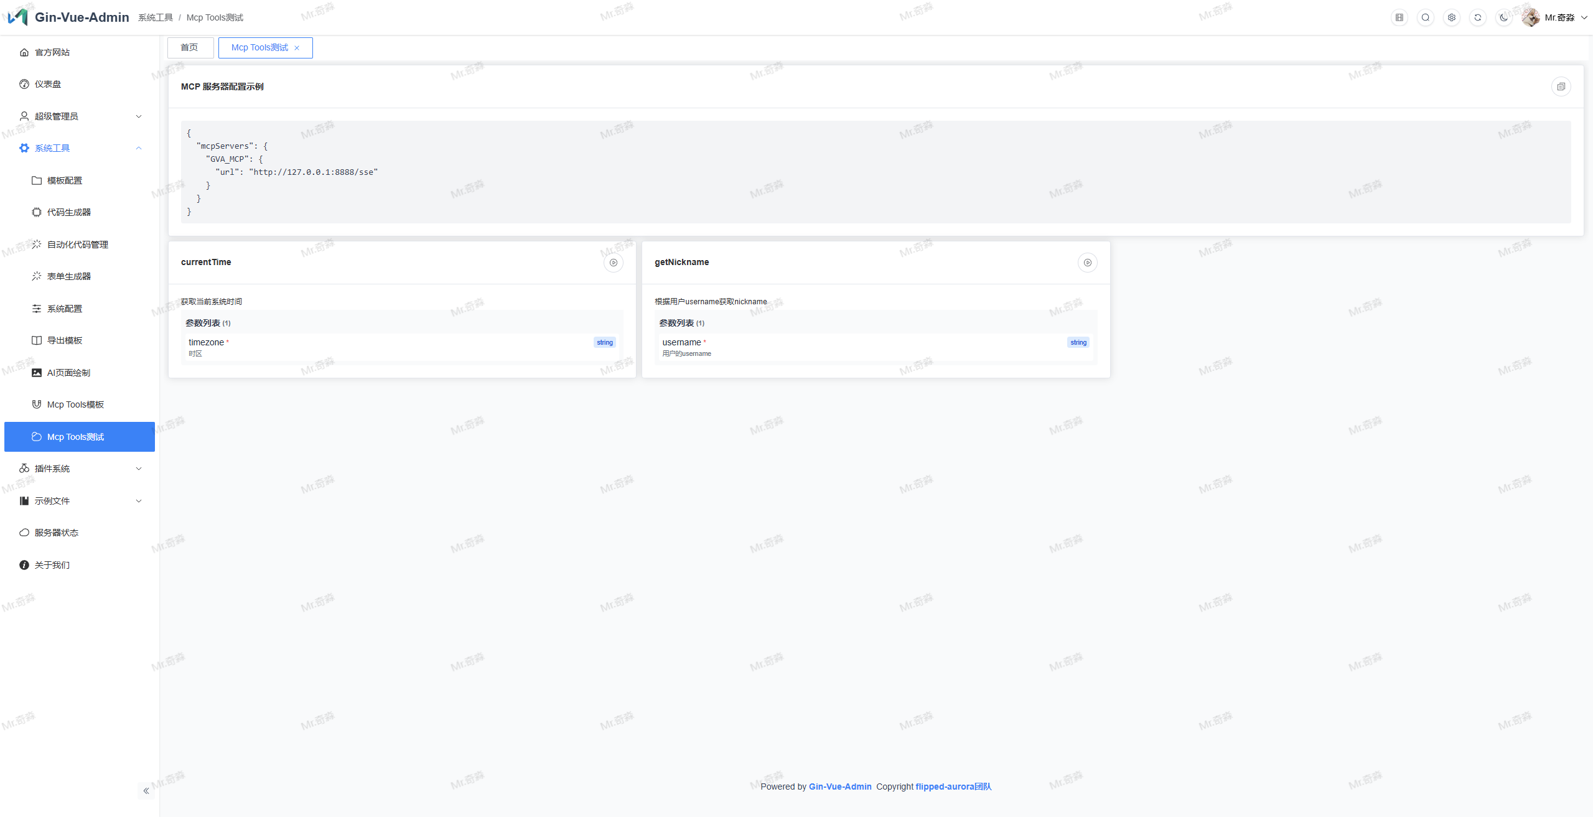Click the refresh icon in header
This screenshot has height=817, width=1593.
(x=1478, y=17)
